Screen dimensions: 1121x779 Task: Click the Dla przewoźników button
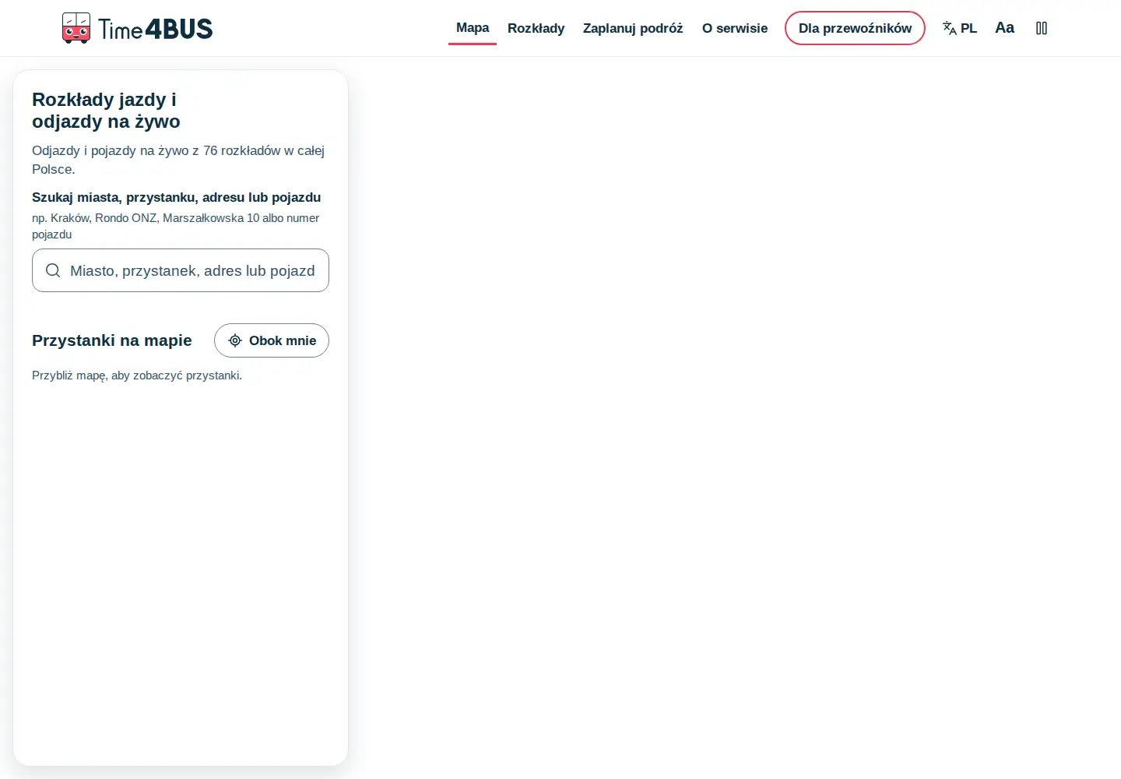pos(855,28)
